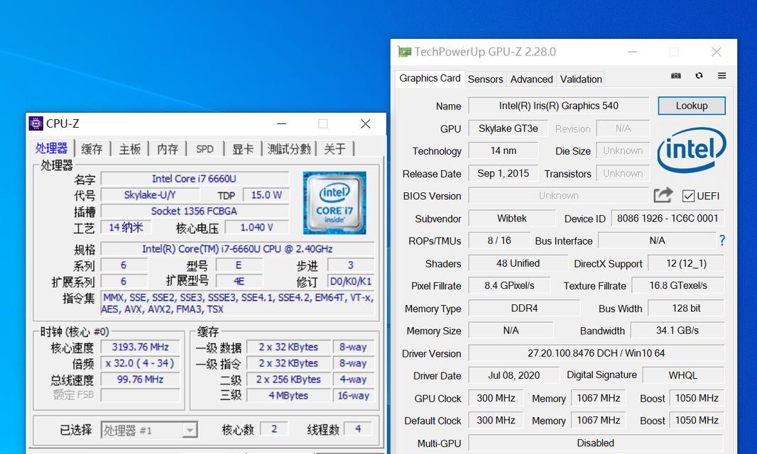The width and height of the screenshot is (757, 454).
Task: Minimize the GPU-Z window
Action: (633, 52)
